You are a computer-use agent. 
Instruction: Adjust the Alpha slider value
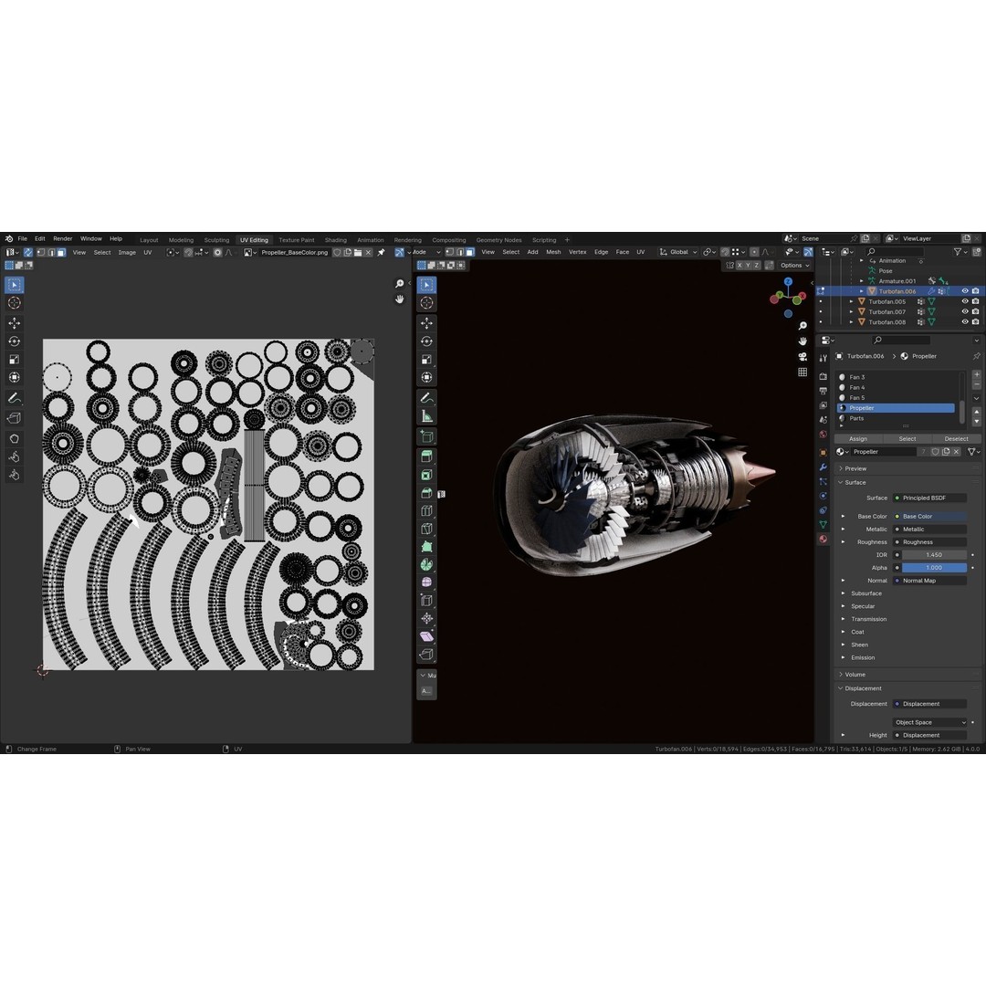click(934, 568)
